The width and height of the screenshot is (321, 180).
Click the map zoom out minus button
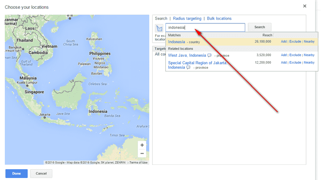[142, 154]
